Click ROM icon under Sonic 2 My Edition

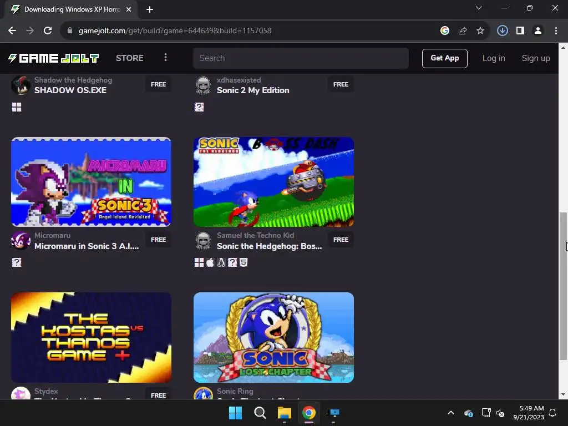(199, 107)
